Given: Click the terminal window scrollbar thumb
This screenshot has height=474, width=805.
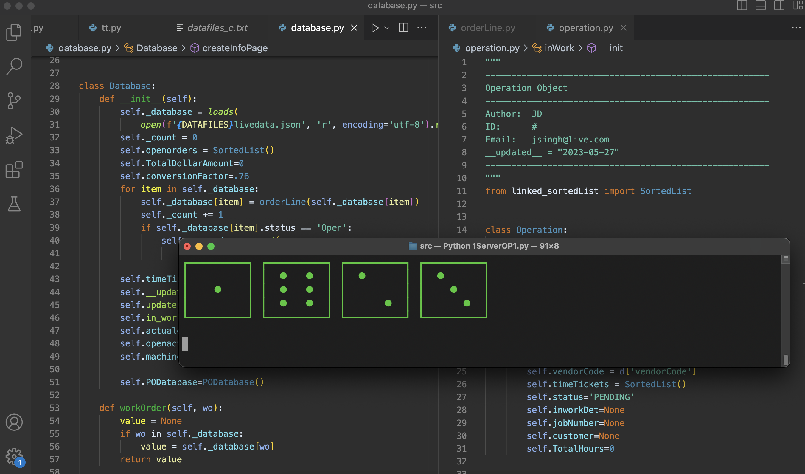Looking at the screenshot, I should point(786,360).
